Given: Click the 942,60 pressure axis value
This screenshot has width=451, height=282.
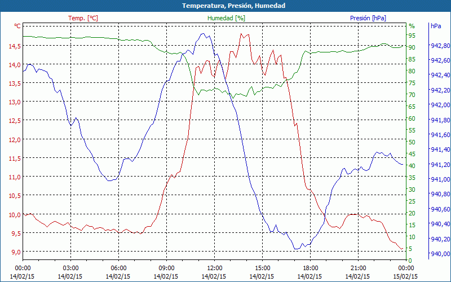Looking at the screenshot, I should coord(439,60).
